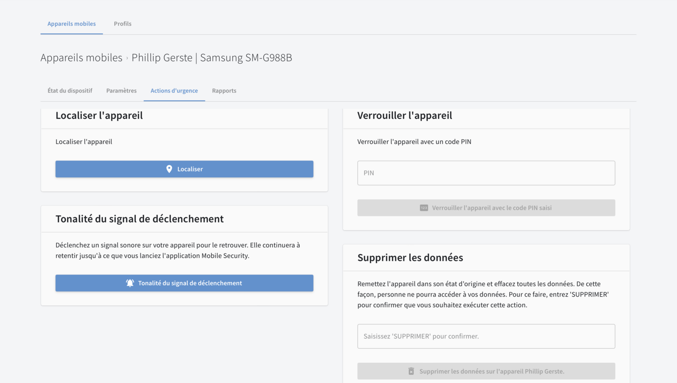Viewport: 677px width, 383px height.
Task: Select the Actions d'urgence tab
Action: pos(174,91)
